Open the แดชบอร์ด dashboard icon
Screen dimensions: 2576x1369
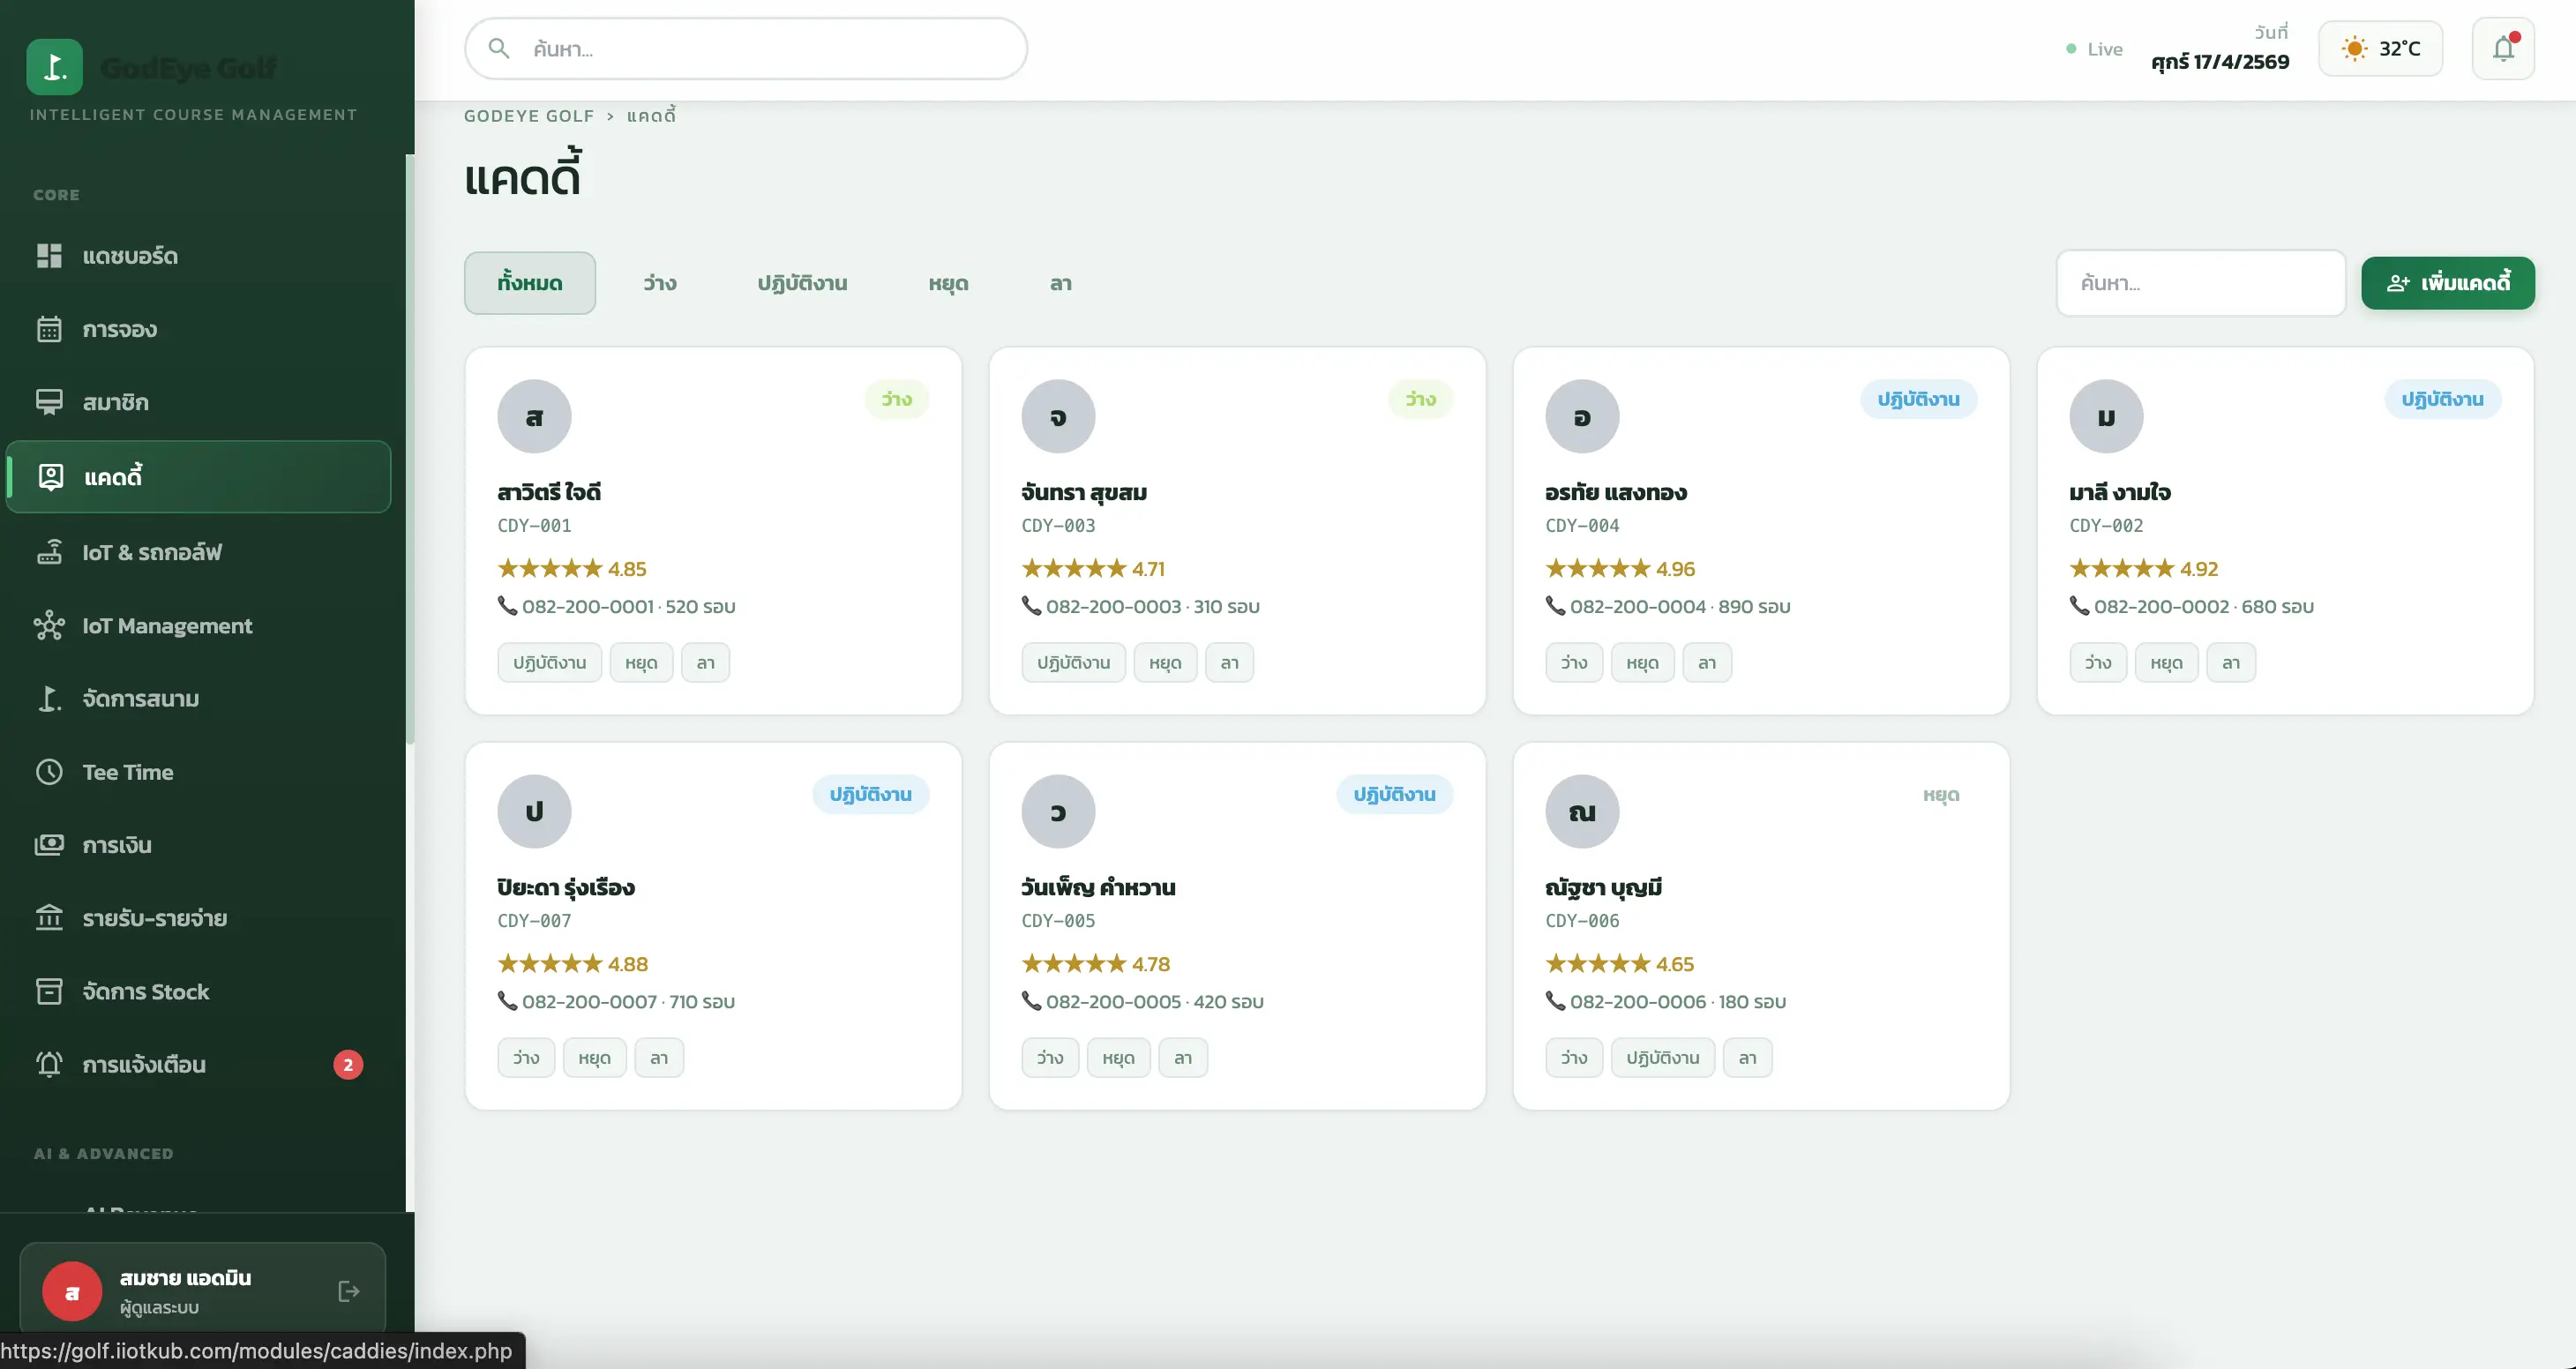click(49, 256)
